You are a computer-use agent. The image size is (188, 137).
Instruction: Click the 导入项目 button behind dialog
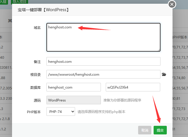[x=19, y=2]
